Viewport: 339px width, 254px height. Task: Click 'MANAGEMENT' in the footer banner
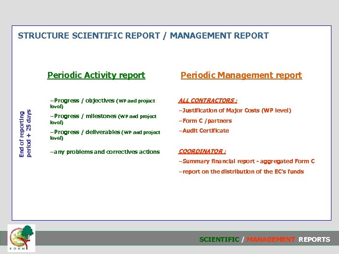(x=271, y=239)
